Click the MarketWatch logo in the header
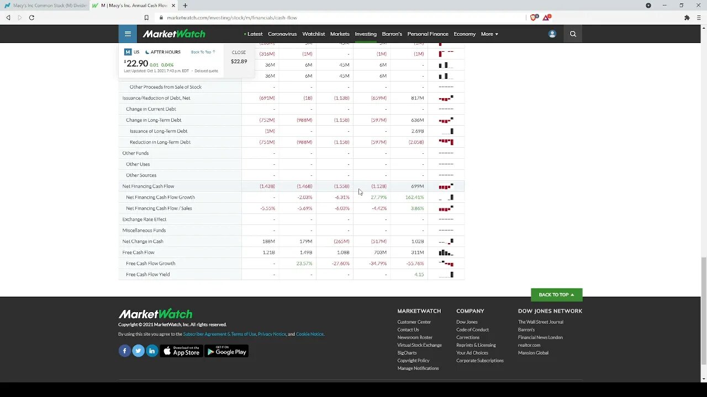This screenshot has width=707, height=397. point(174,34)
